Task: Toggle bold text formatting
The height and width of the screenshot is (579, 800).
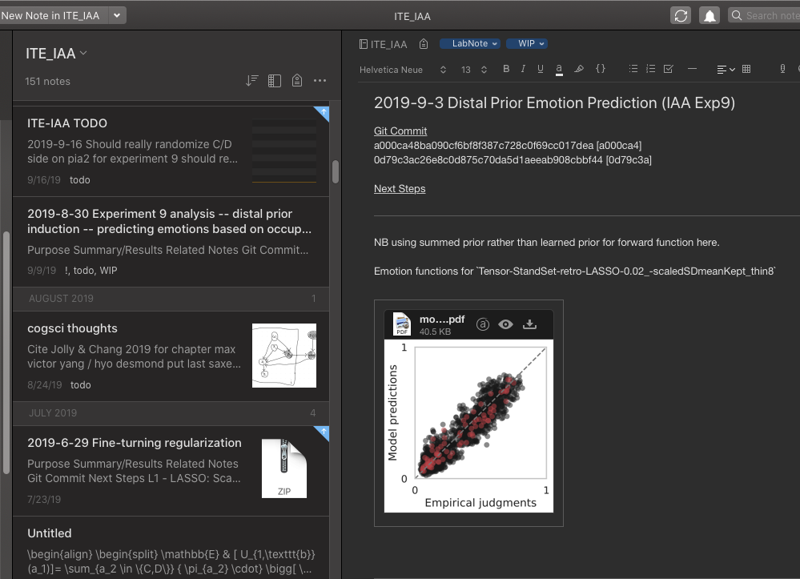Action: [x=506, y=69]
